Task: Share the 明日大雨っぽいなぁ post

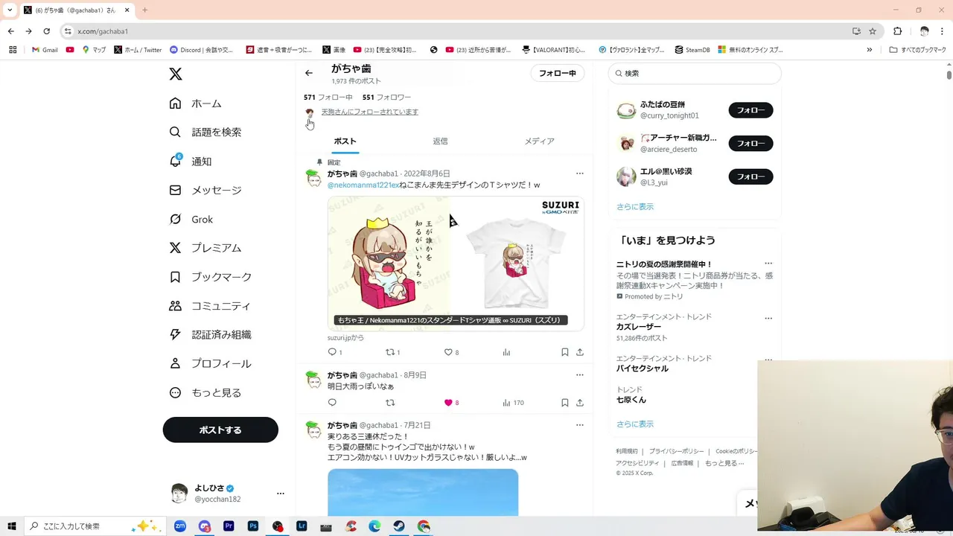Action: click(580, 403)
